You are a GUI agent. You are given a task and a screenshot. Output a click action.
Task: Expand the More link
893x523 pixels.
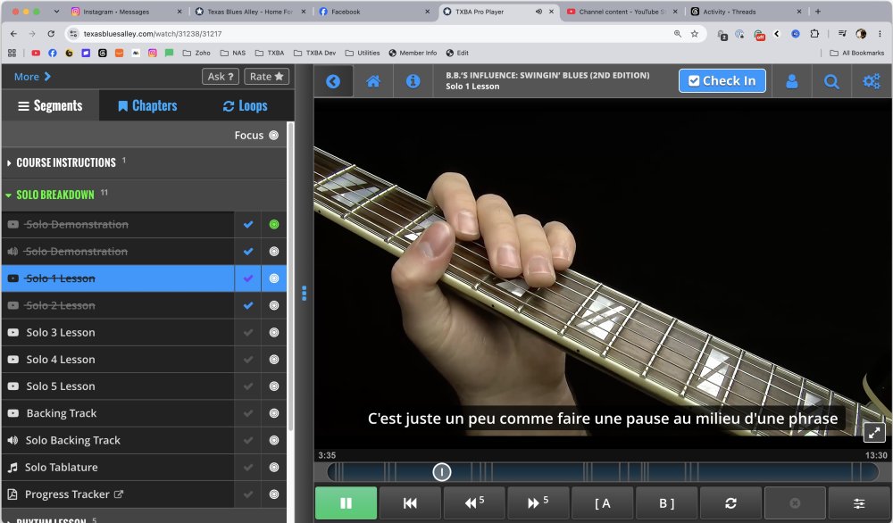(x=32, y=76)
